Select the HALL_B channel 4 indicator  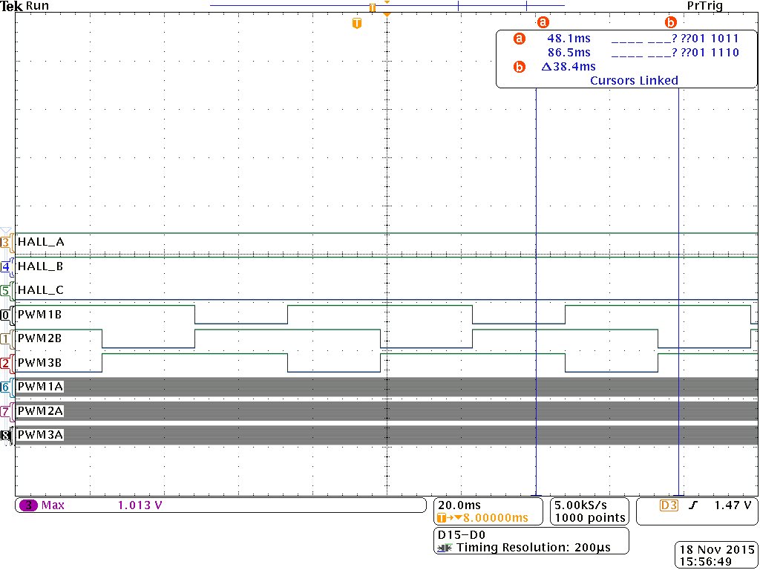click(x=5, y=266)
